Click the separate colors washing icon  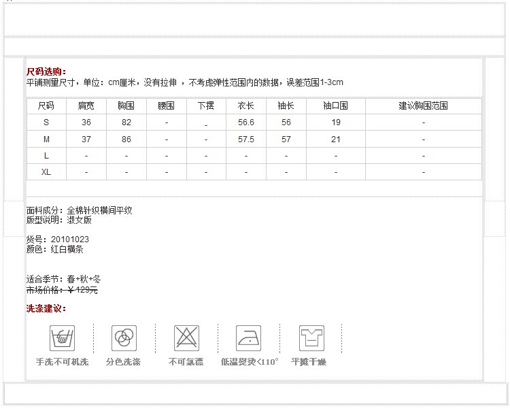[124, 338]
